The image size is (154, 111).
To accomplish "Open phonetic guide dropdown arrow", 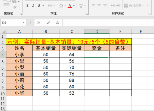I will click(x=85, y=6).
